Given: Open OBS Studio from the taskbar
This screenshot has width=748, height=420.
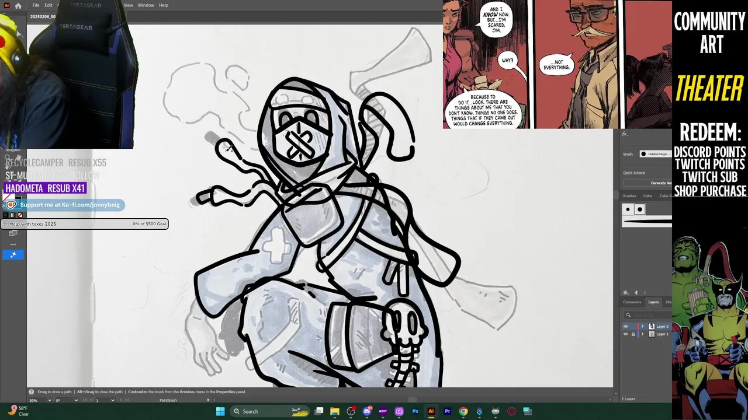Looking at the screenshot, I should [351, 411].
